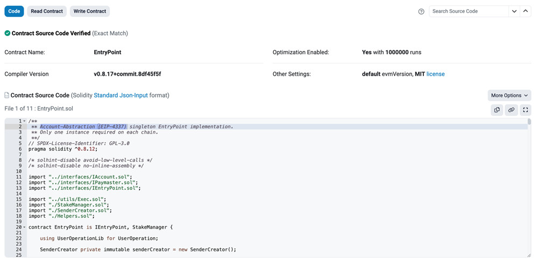Fold the EntryPoint contract at line 20
The image size is (538, 271).
coord(24,227)
